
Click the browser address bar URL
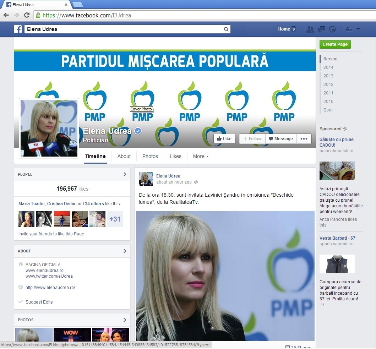click(87, 15)
